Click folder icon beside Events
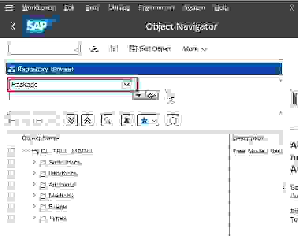The width and height of the screenshot is (298, 236). tap(43, 207)
